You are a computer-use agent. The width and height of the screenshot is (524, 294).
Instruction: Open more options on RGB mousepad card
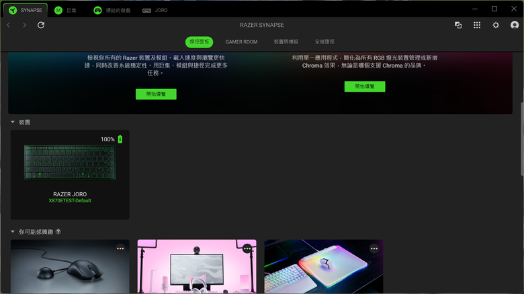click(x=374, y=248)
